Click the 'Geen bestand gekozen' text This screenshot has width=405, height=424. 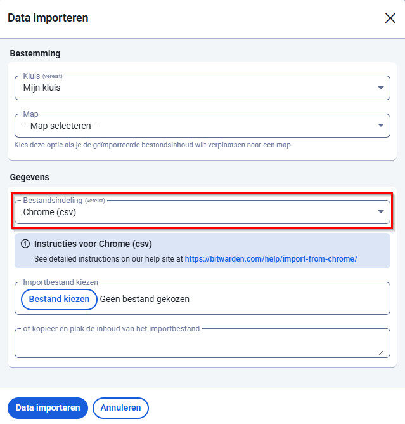145,299
